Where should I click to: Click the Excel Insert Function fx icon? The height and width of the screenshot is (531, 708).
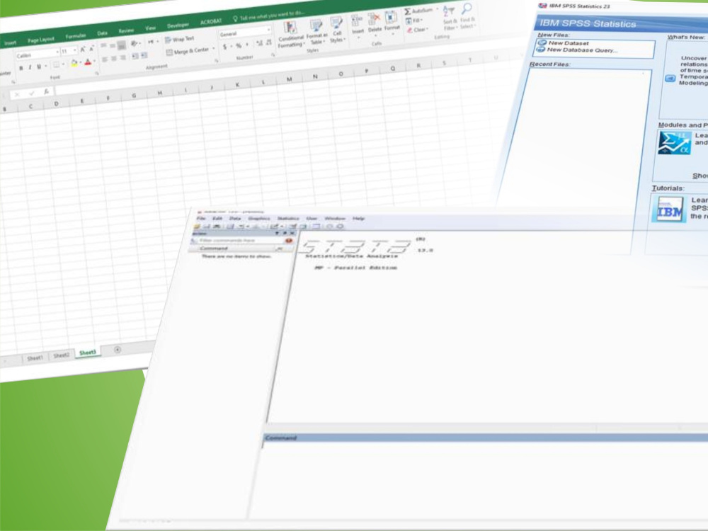pyautogui.click(x=46, y=91)
